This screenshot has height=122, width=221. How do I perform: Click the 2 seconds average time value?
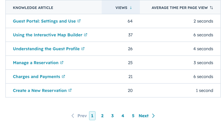[203, 21]
